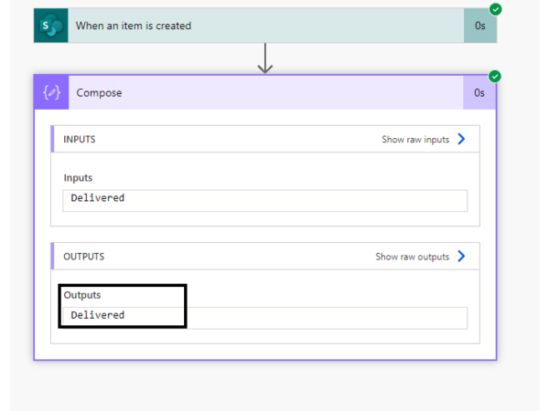The image size is (549, 411).
Task: Click the Outputs label above the value
Action: tap(82, 295)
